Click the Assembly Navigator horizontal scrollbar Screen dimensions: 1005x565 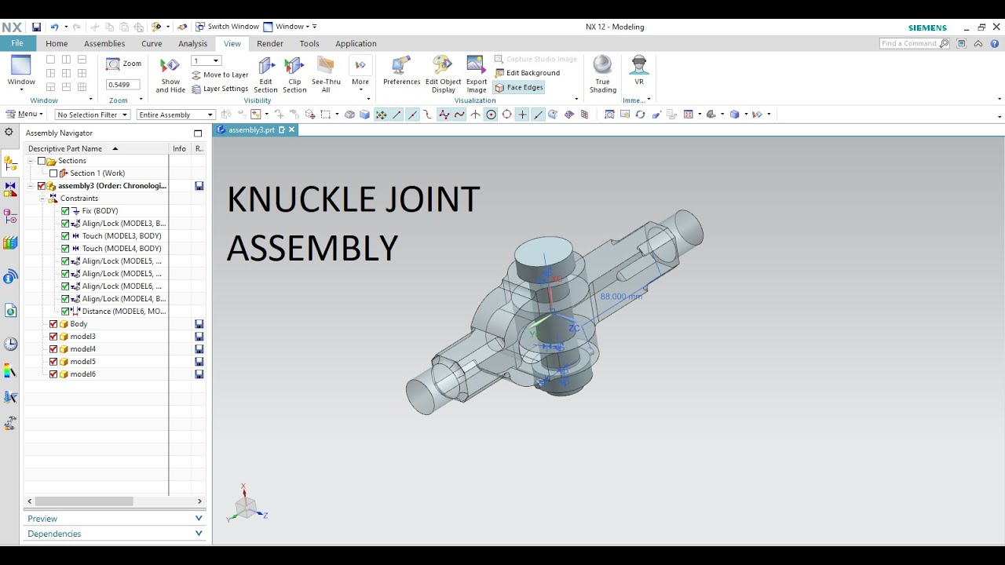point(83,501)
